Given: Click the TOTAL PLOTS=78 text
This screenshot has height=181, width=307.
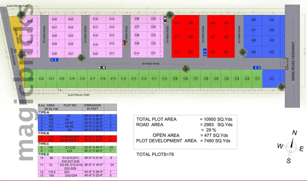Looking at the screenshot, I should click(155, 154).
